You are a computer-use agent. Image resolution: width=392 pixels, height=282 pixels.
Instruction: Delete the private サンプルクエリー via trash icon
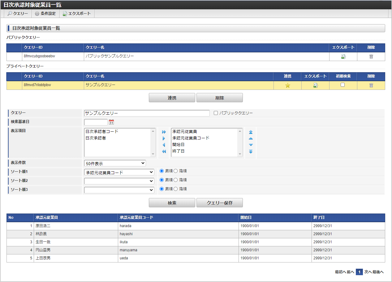pyautogui.click(x=371, y=86)
